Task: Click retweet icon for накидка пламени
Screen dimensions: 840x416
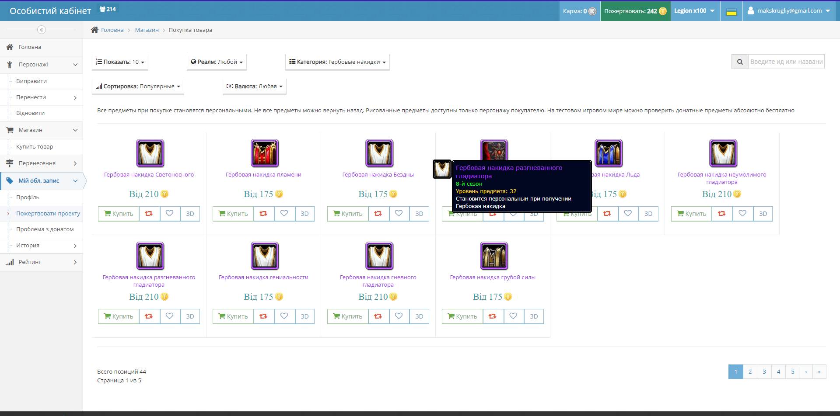Action: pyautogui.click(x=264, y=214)
